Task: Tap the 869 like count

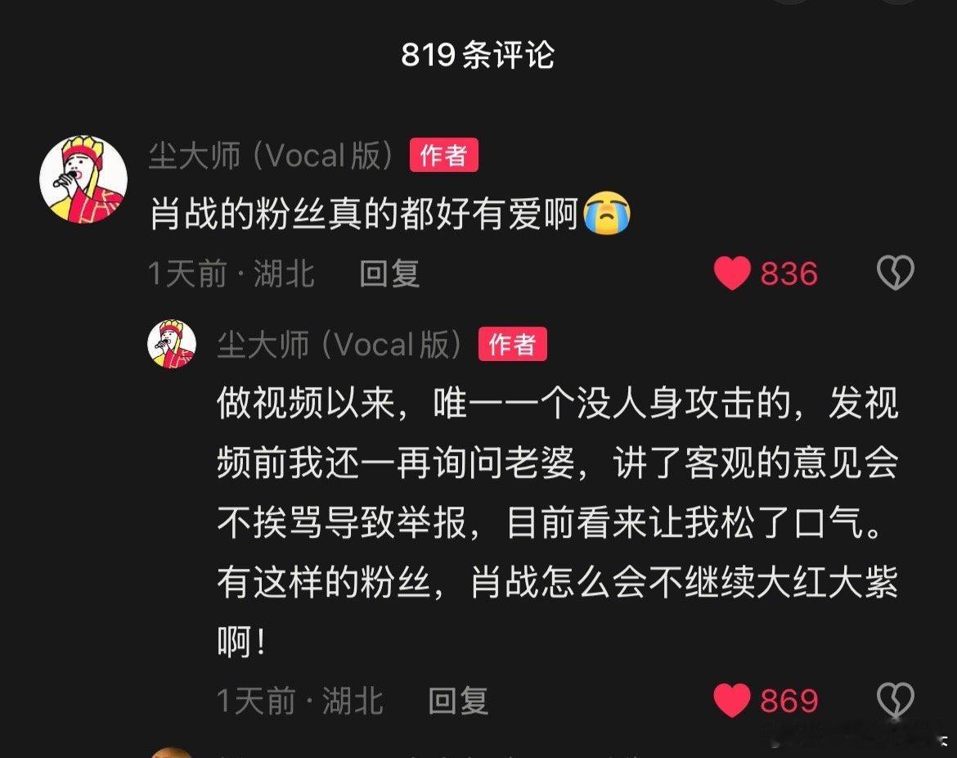Action: click(789, 700)
